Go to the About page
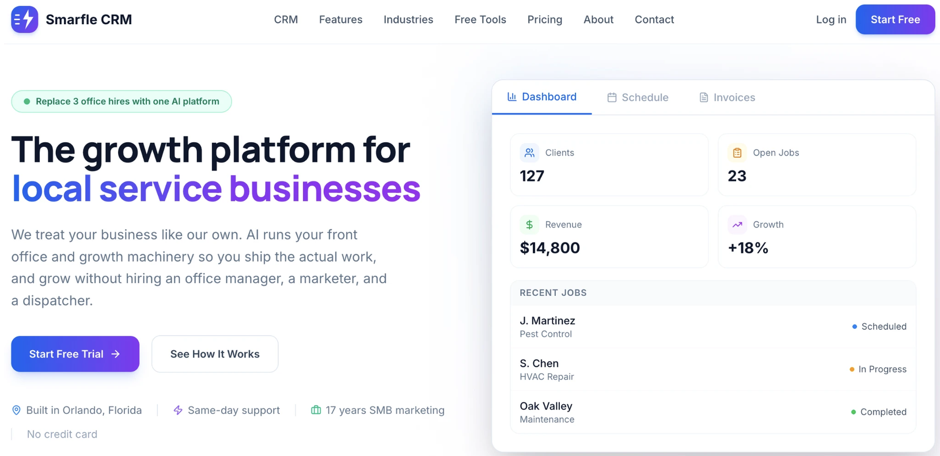 (598, 20)
